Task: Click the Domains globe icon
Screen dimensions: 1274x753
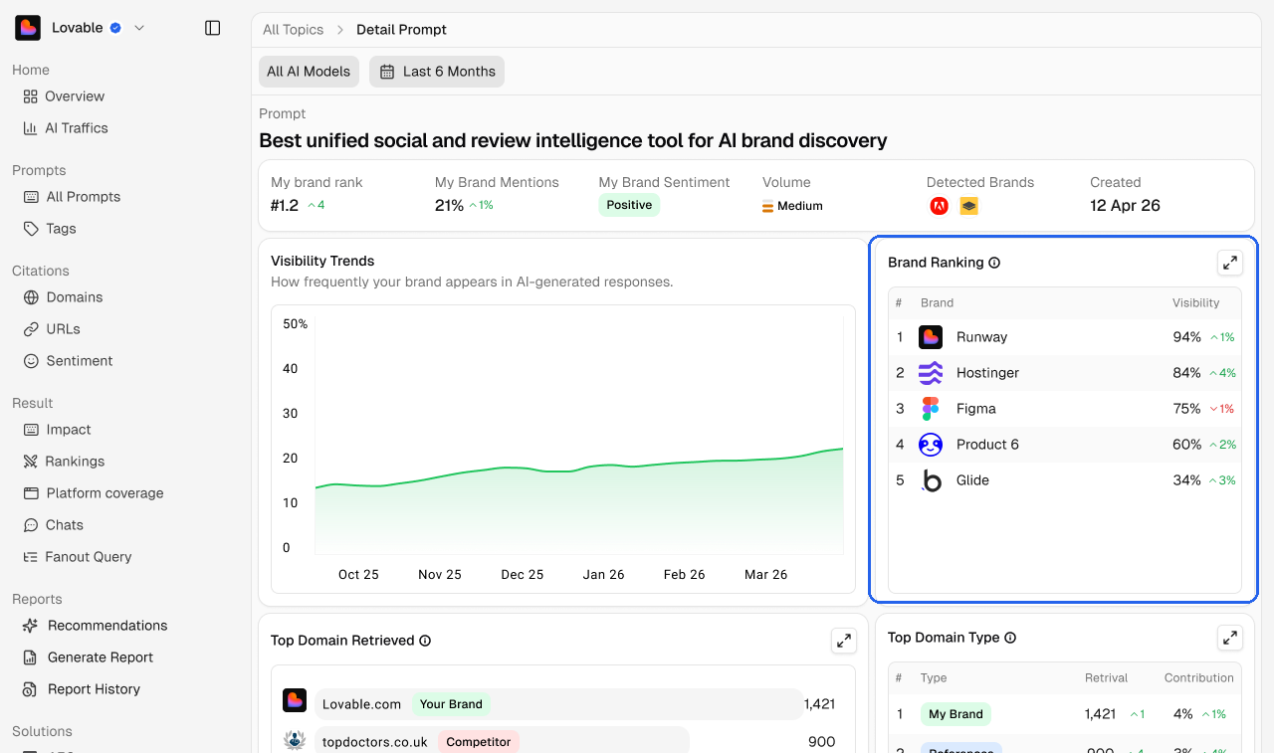Action: (x=31, y=297)
